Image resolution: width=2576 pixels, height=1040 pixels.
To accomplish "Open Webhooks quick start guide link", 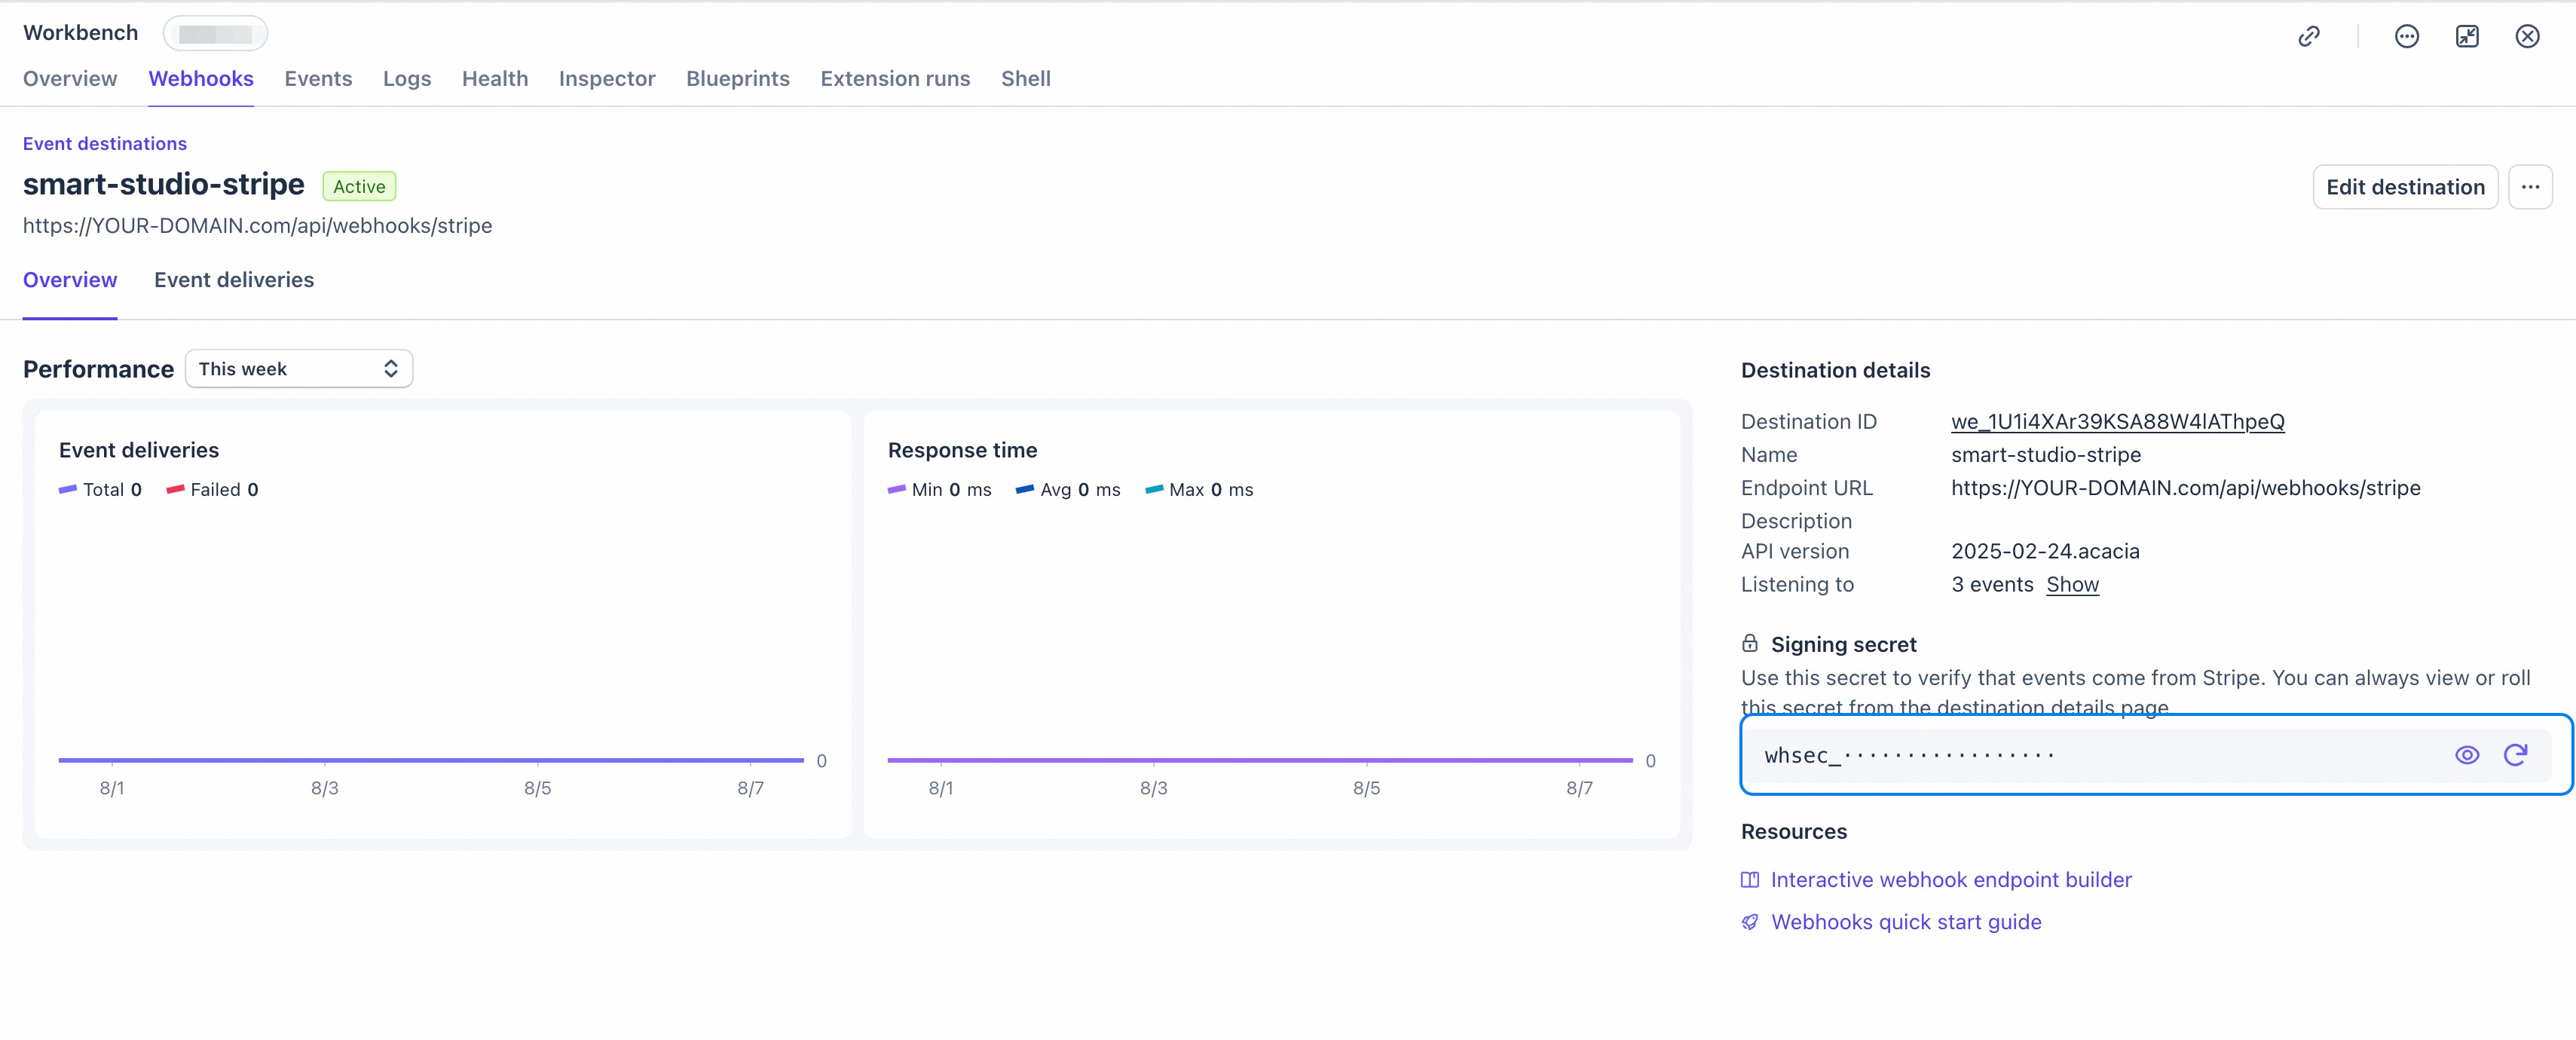I will point(1906,922).
